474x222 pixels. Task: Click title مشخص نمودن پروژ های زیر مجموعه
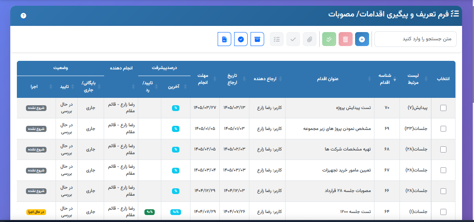[337, 129]
